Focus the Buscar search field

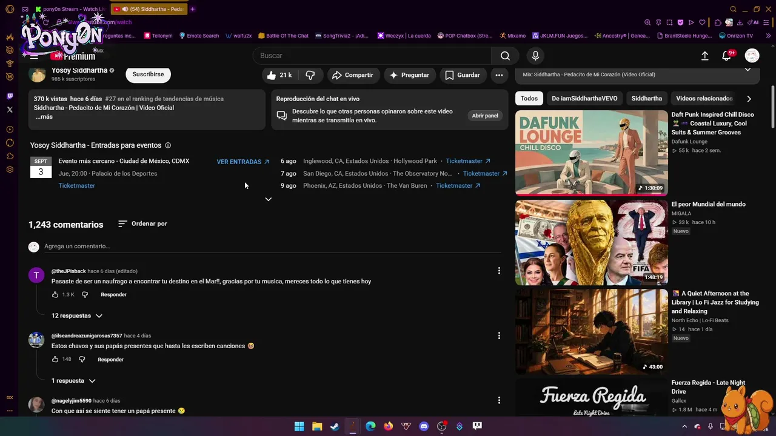(372, 56)
